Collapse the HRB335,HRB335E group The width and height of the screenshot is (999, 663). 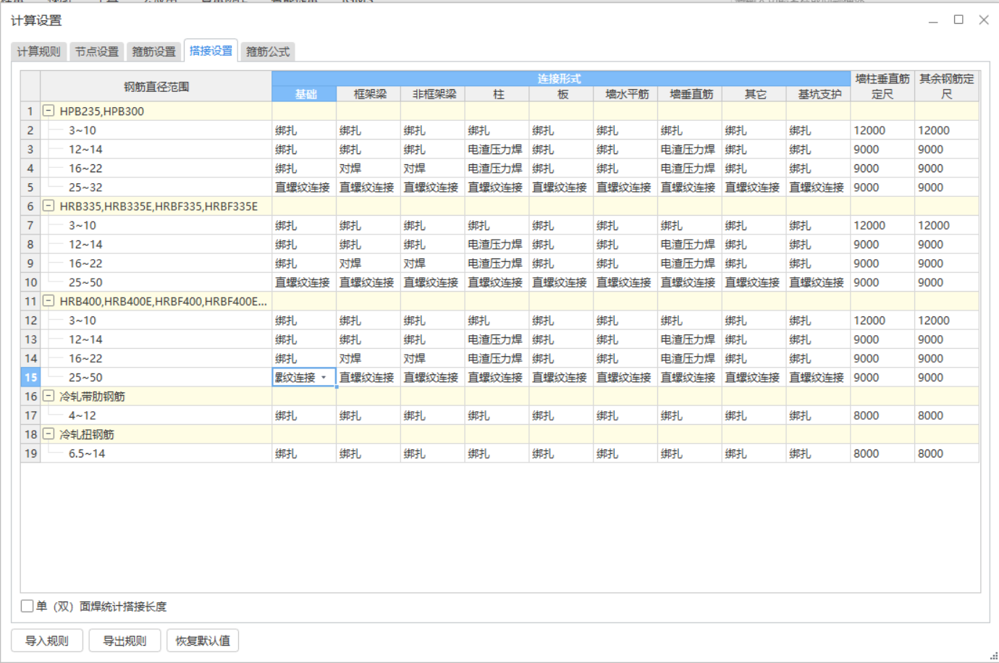[49, 206]
